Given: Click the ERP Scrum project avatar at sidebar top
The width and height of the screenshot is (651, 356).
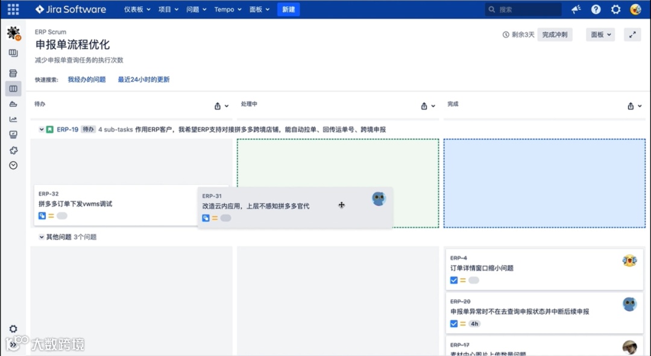Looking at the screenshot, I should (13, 33).
